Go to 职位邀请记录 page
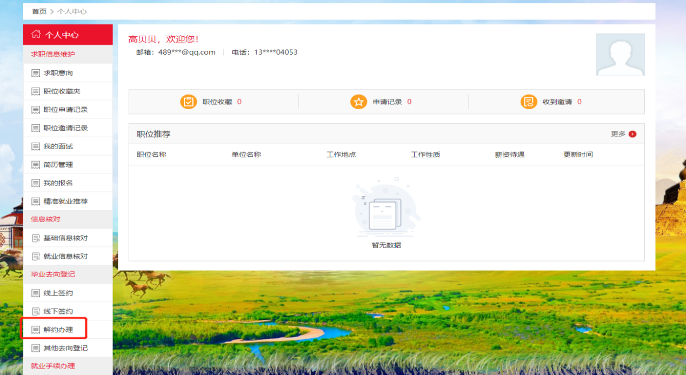Image resolution: width=686 pixels, height=375 pixels. click(65, 128)
